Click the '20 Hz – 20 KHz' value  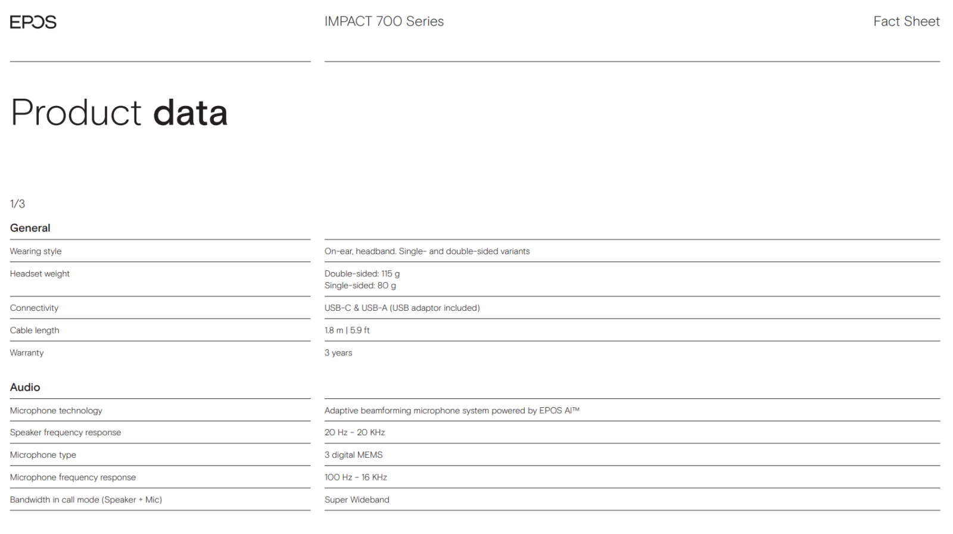[355, 433]
